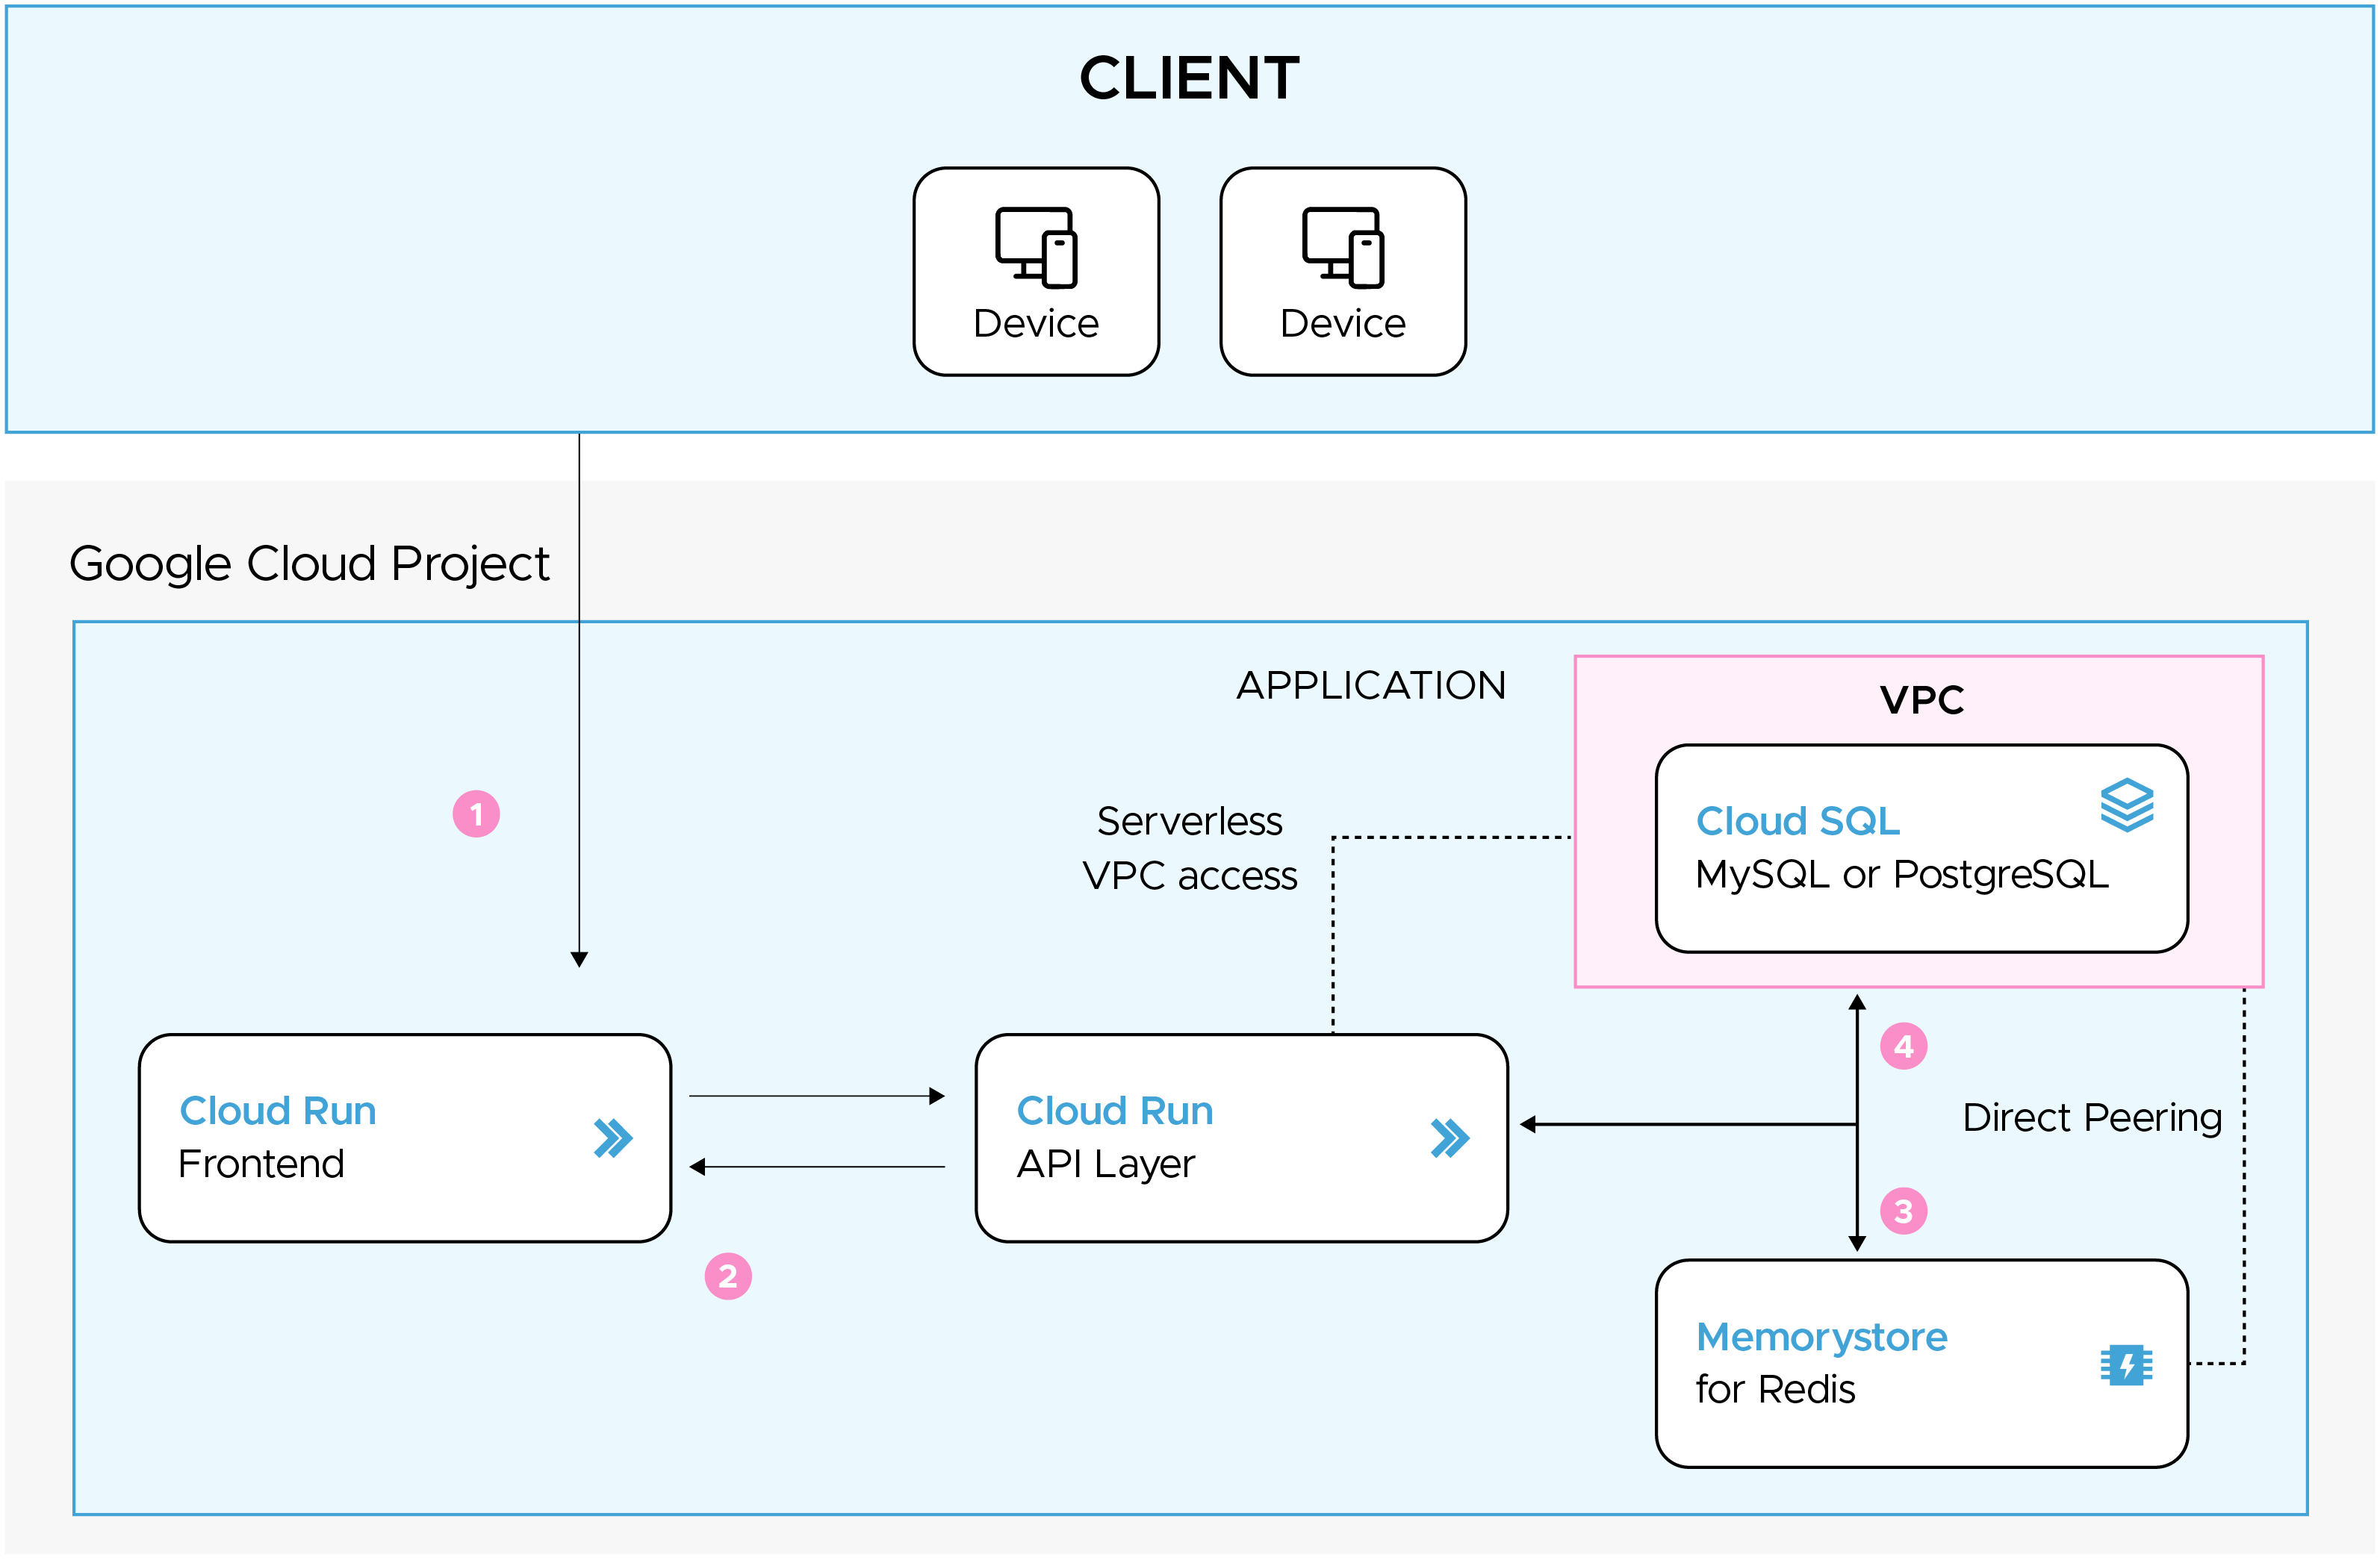2380x1563 pixels.
Task: Click pink step marker number 2
Action: click(x=727, y=1276)
